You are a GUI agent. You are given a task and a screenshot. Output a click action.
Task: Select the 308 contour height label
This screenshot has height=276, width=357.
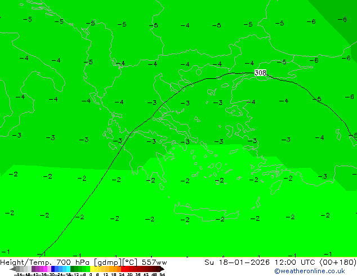[260, 73]
